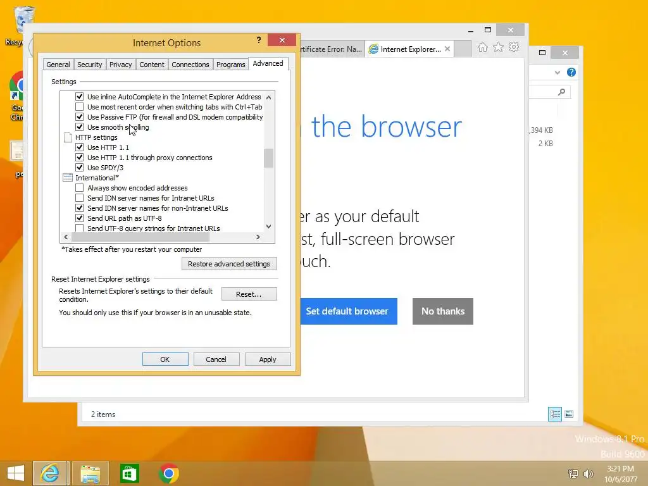This screenshot has width=648, height=486.
Task: Click Internet Explorer taskbar icon
Action: click(50, 473)
